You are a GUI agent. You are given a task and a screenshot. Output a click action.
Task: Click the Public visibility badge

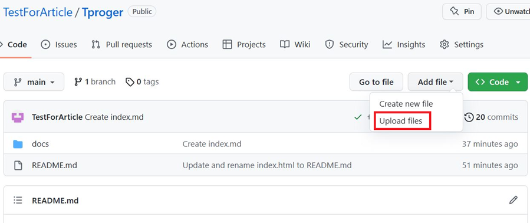(142, 12)
